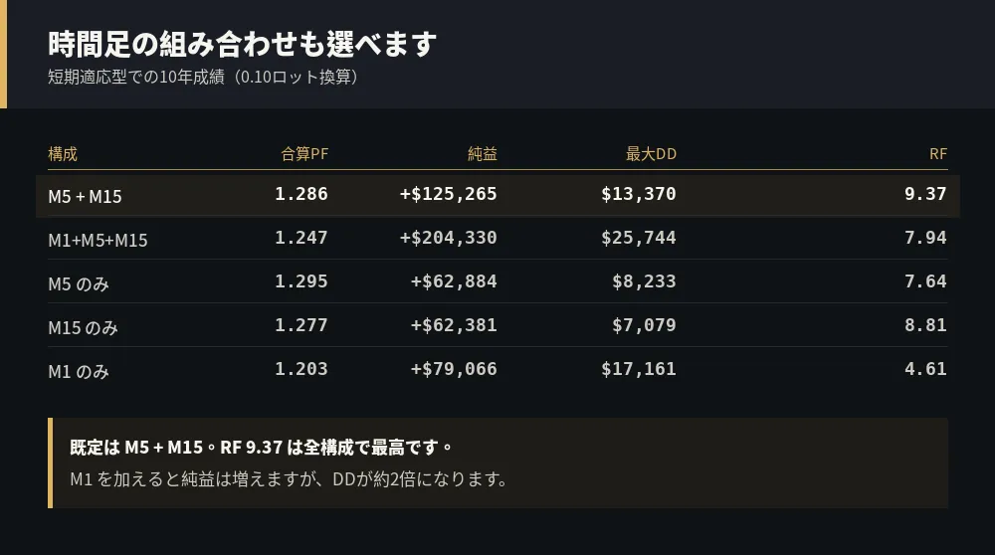Click the subtitle 短期適応型での10年成績
The image size is (995, 555).
[135, 77]
